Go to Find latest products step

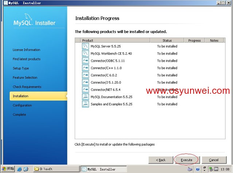(x=27, y=59)
